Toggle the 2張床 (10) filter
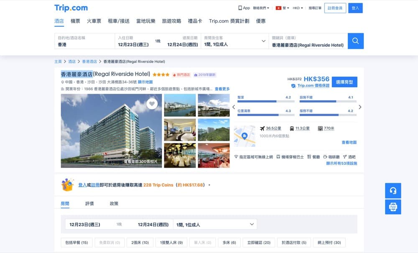 [x=140, y=243]
